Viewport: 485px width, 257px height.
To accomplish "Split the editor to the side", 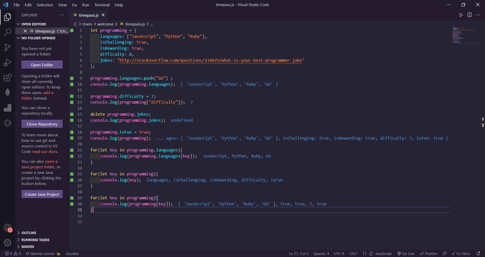I will [x=470, y=15].
